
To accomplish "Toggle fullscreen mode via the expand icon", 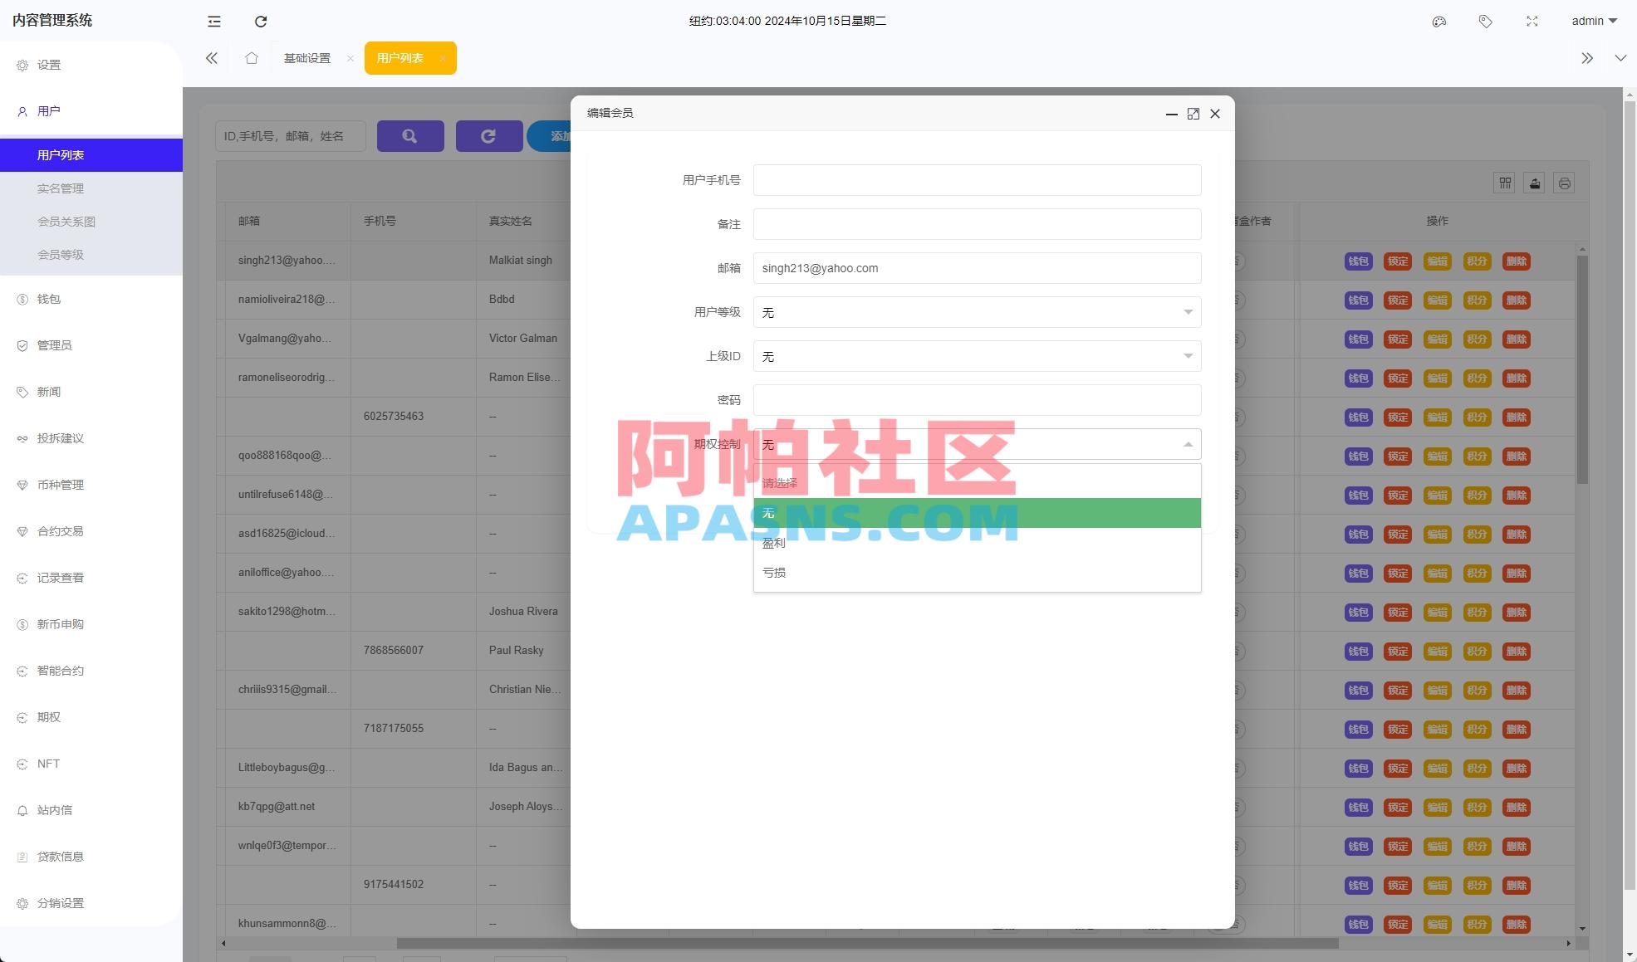I will pyautogui.click(x=1532, y=21).
